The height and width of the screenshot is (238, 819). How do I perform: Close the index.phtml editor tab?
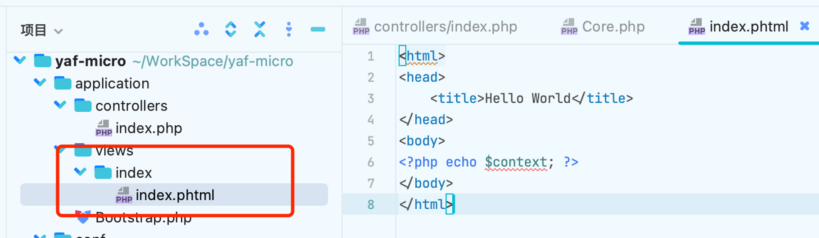click(805, 26)
